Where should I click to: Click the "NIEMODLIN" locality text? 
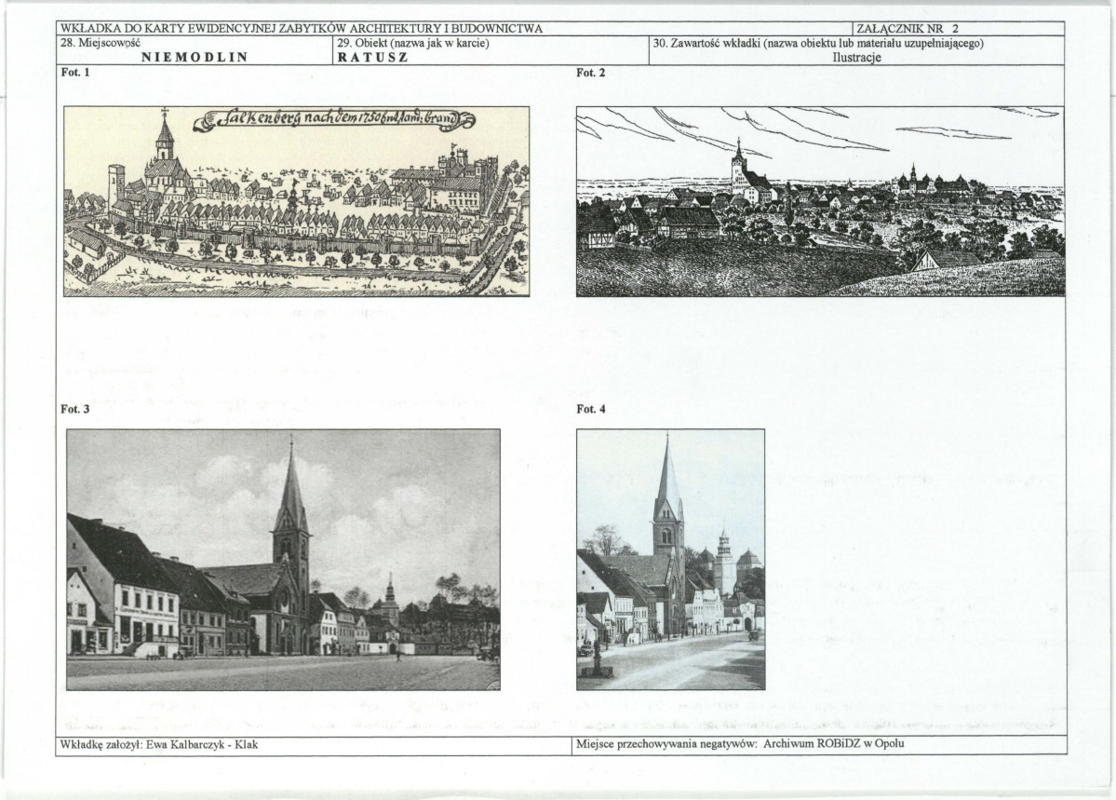(195, 58)
